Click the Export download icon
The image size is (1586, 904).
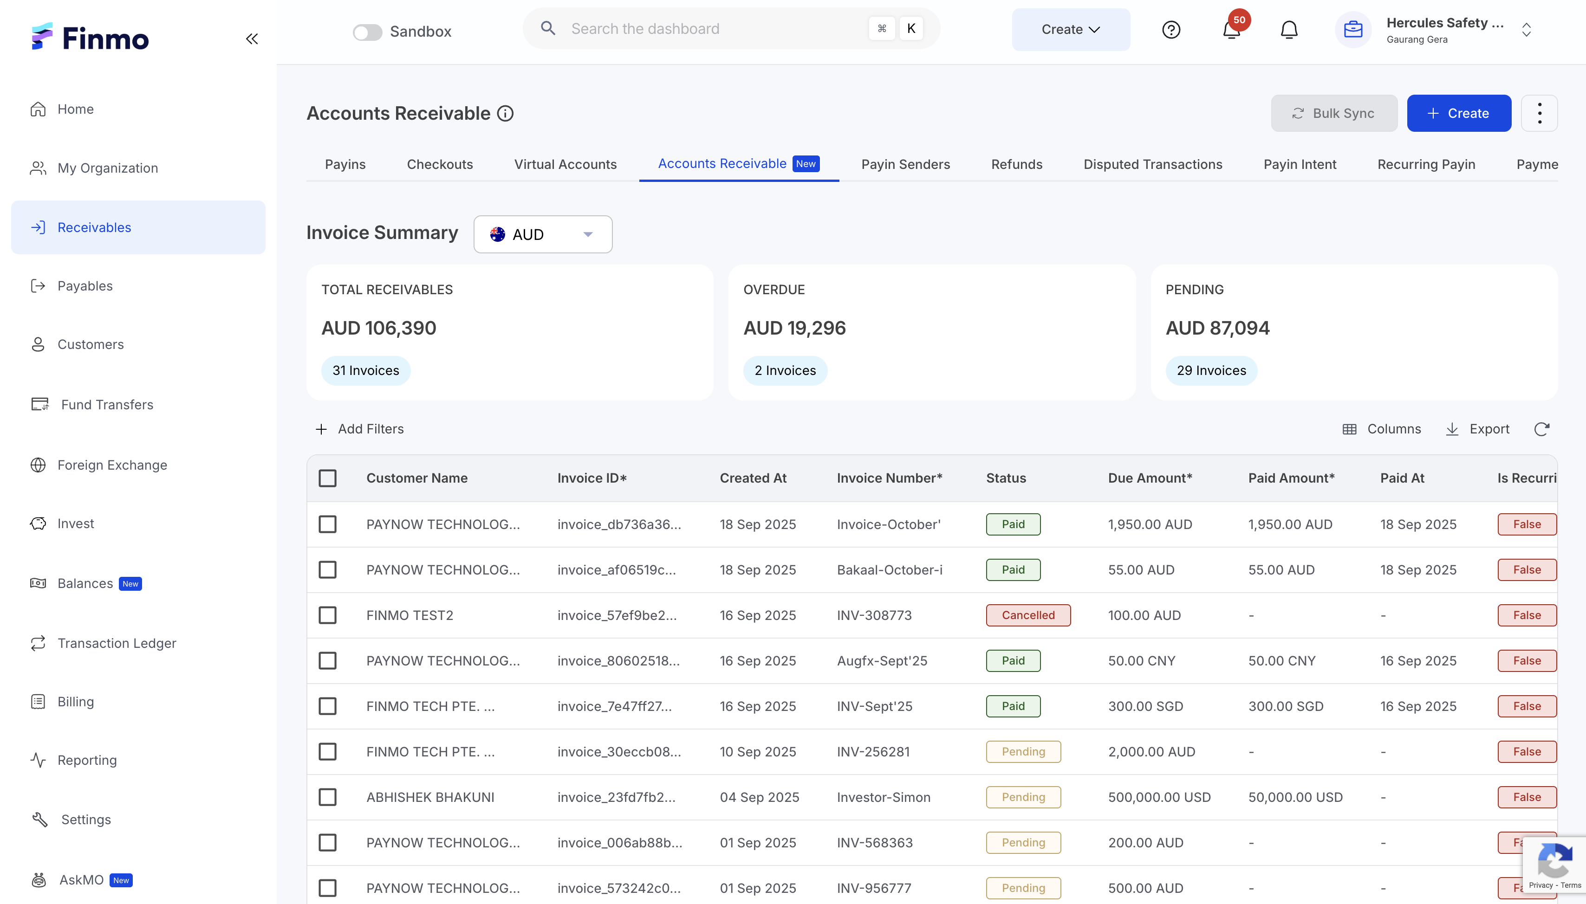[x=1452, y=429]
